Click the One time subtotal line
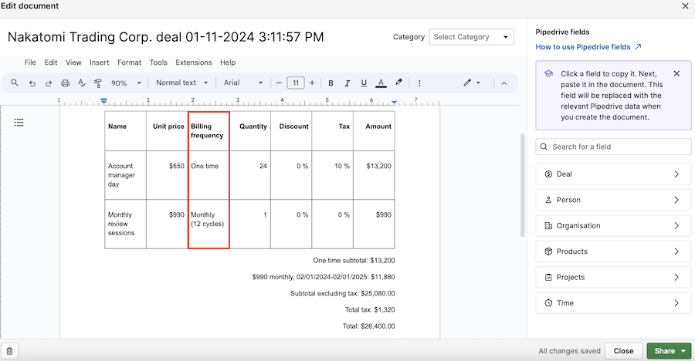This screenshot has height=361, width=695. coord(354,261)
